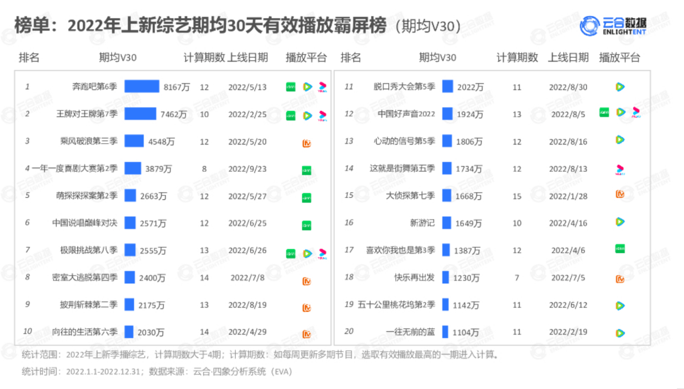Screen dimensions: 684x389
Task: Select the right 上线日期 column header
Action: click(x=568, y=58)
